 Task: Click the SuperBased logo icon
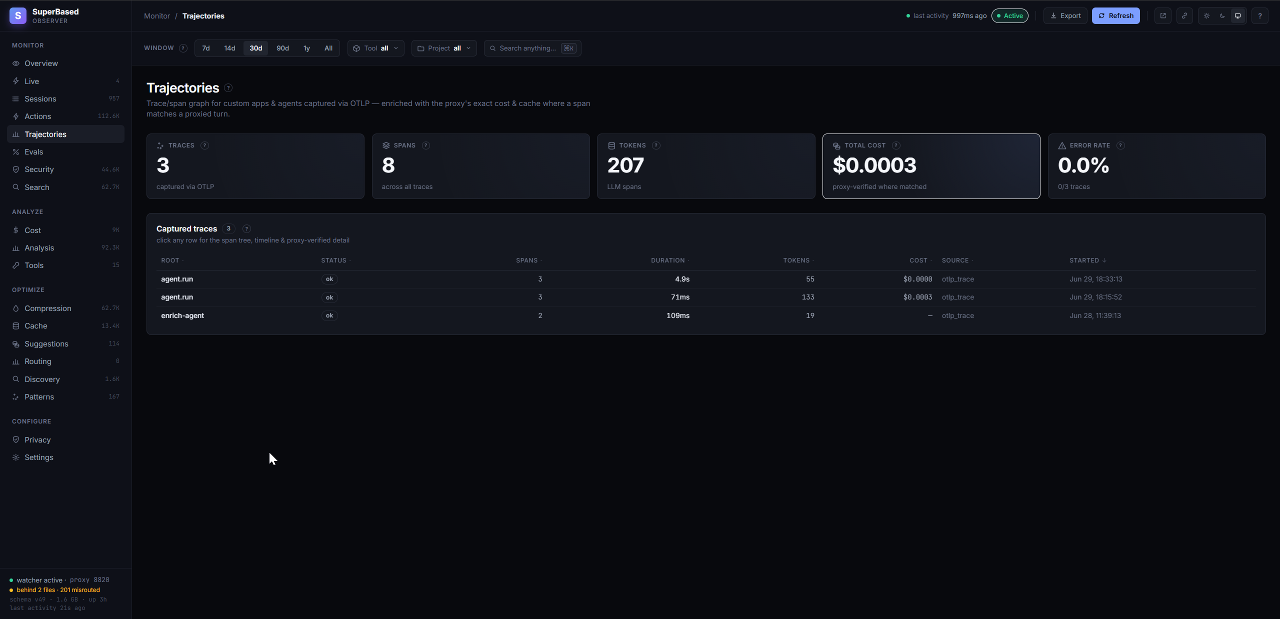coord(18,16)
